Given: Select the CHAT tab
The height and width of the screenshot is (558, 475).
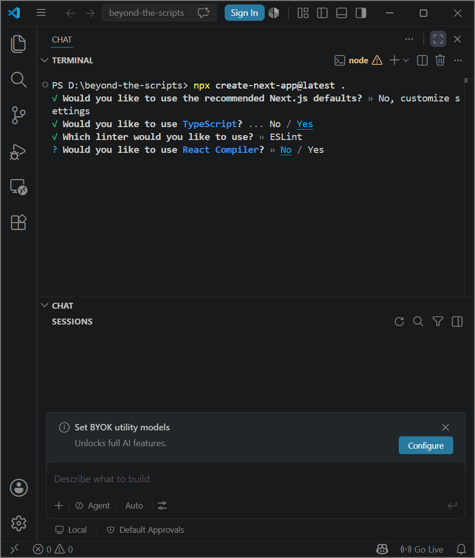Looking at the screenshot, I should (62, 40).
